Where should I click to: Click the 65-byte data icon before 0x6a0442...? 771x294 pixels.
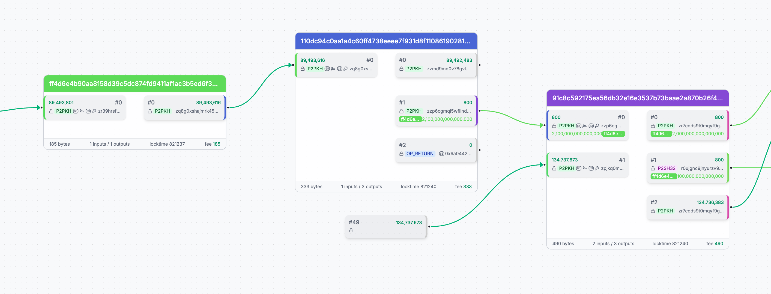441,154
